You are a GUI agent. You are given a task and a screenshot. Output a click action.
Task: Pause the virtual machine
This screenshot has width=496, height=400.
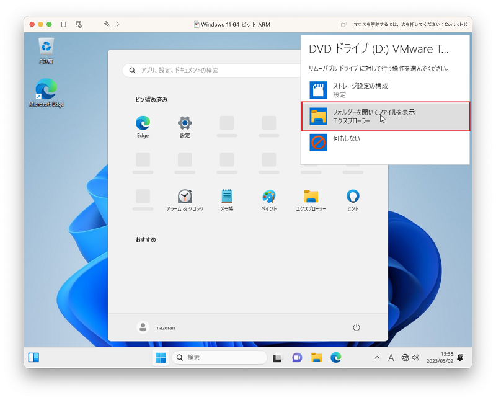click(x=64, y=24)
